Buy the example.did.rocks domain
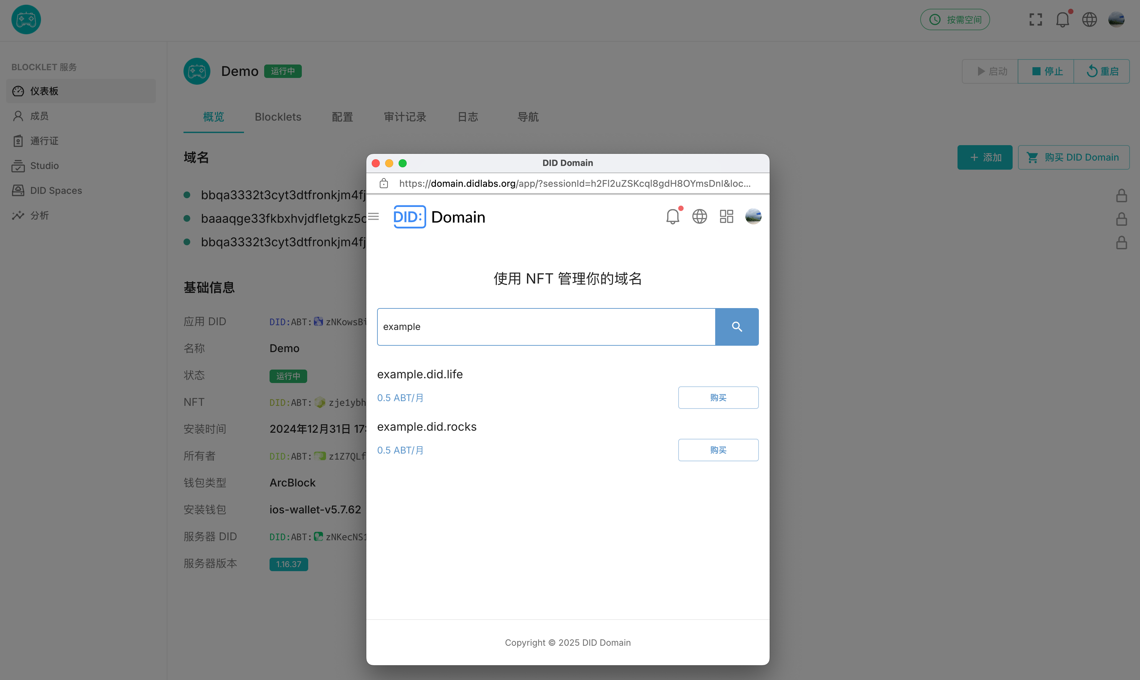 (718, 450)
